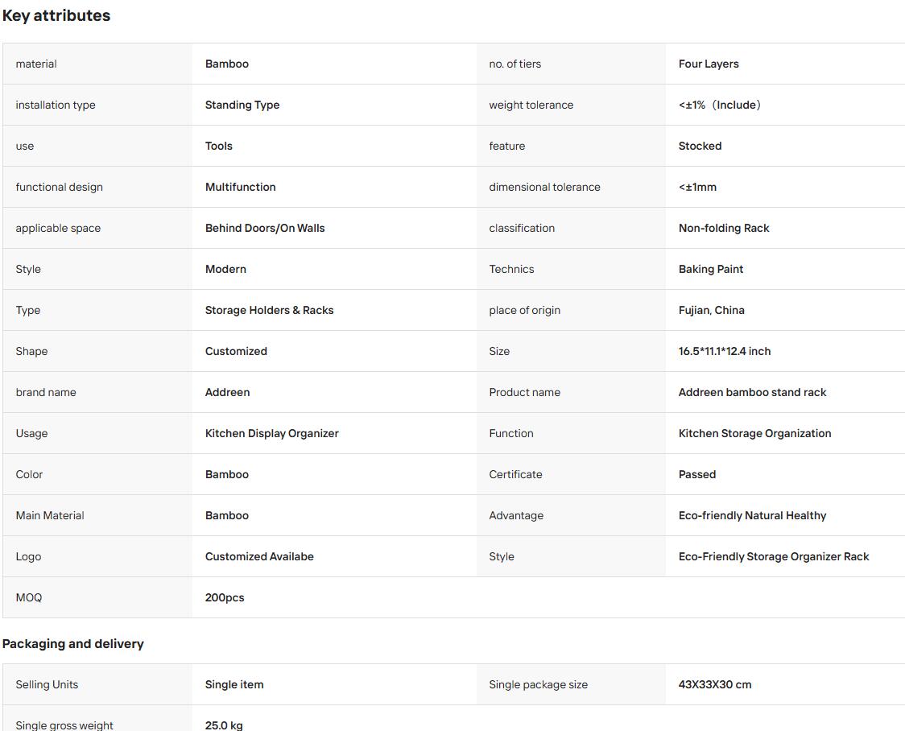
Task: Click the Key attributes heading
Action: tap(56, 15)
